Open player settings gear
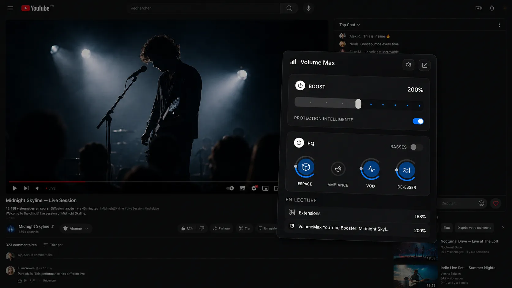 click(x=254, y=188)
